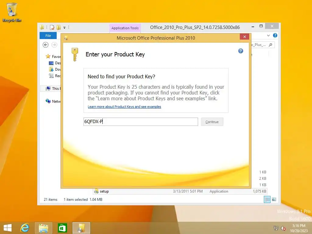Switch to Details view icon
The image size is (312, 234).
coord(267,199)
